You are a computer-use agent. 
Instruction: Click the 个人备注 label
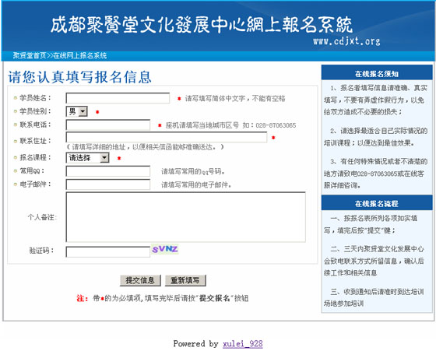[x=42, y=217]
